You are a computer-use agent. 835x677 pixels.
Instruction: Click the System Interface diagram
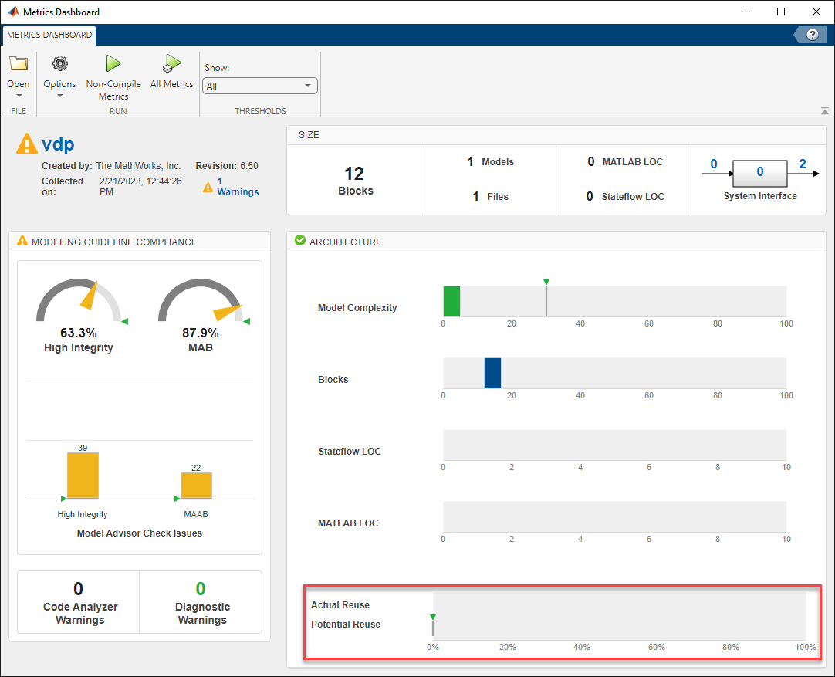tap(759, 174)
